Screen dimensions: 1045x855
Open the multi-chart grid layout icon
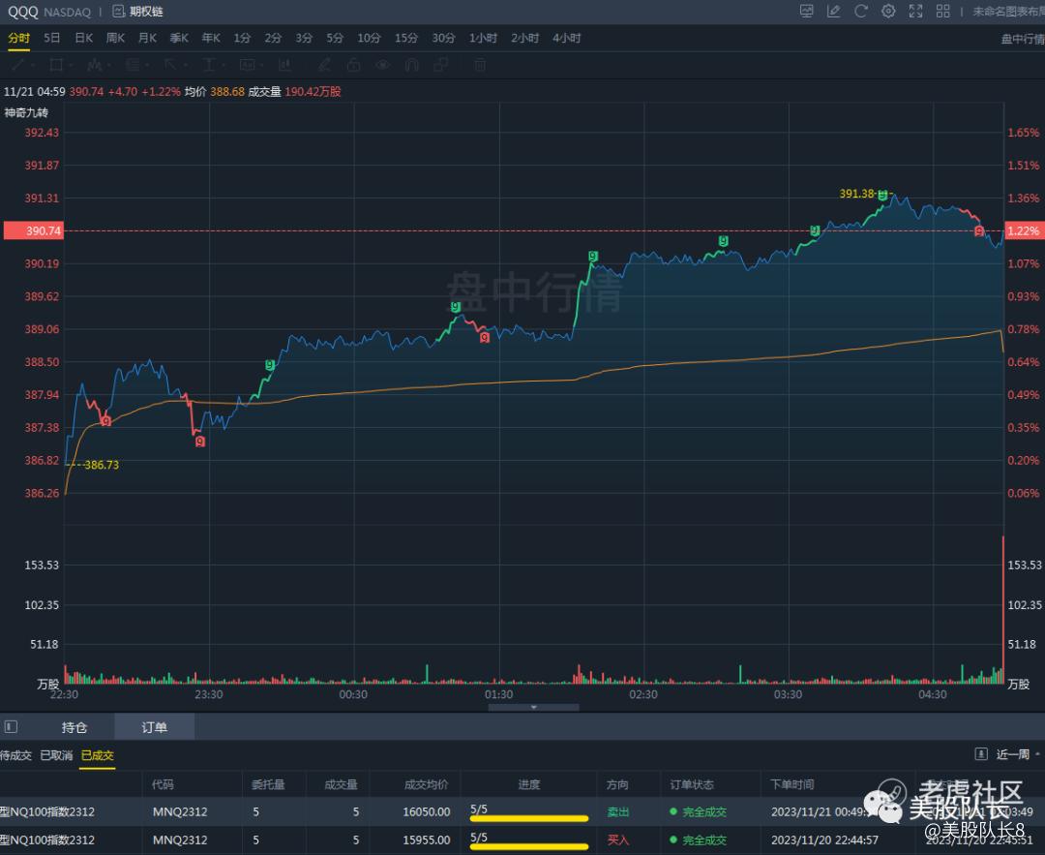tap(943, 12)
